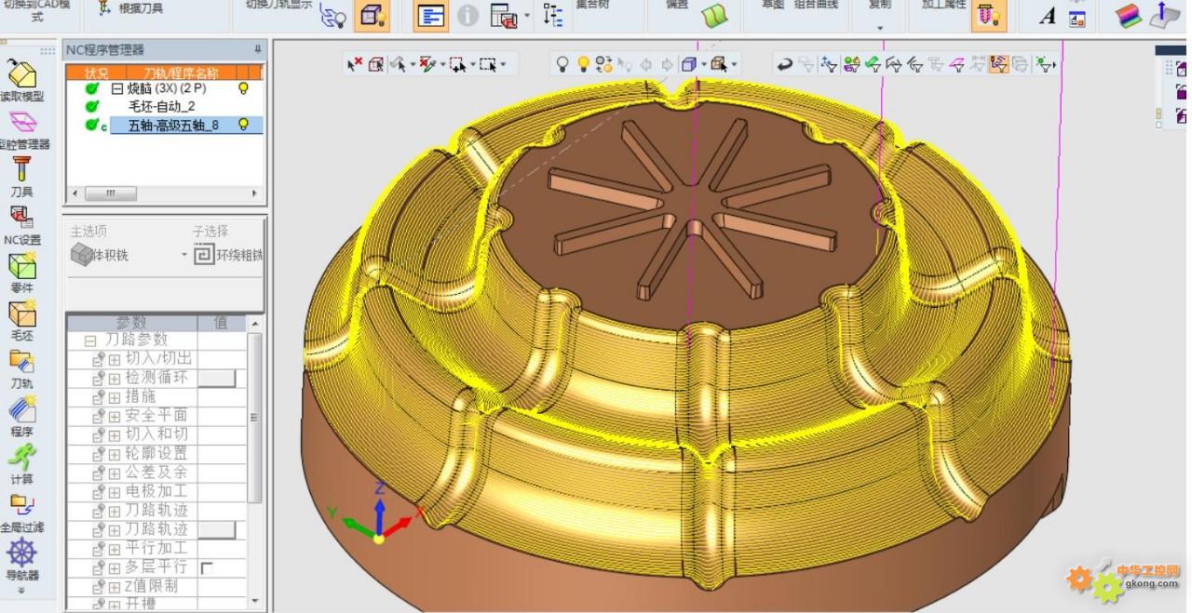This screenshot has height=613, width=1192.
Task: Click the 读取模型 (load model) icon
Action: (x=21, y=74)
